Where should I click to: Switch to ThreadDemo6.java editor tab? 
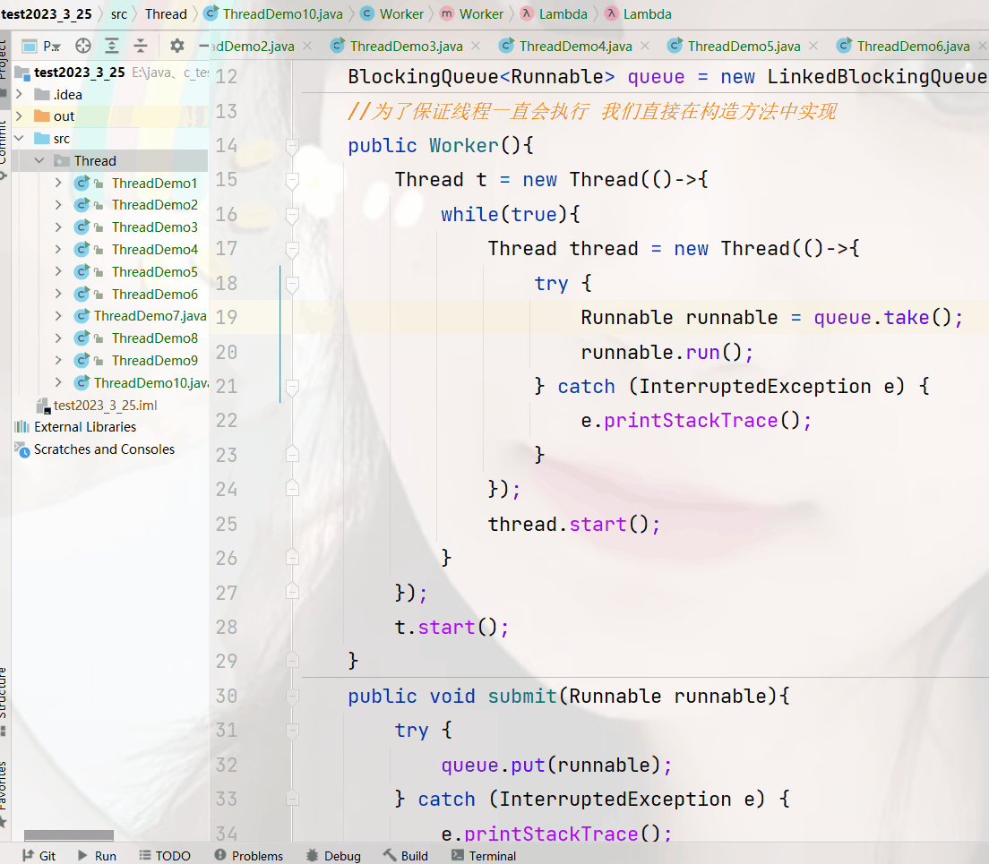click(913, 46)
